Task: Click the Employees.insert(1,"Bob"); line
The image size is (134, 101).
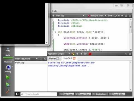Action: [83, 50]
